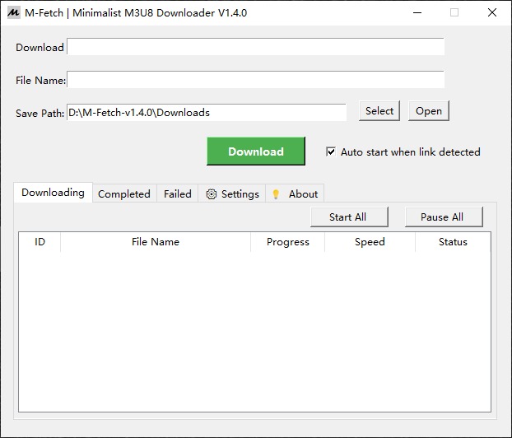Toggle Auto start when link detected checkbox
Image resolution: width=512 pixels, height=438 pixels.
(331, 151)
